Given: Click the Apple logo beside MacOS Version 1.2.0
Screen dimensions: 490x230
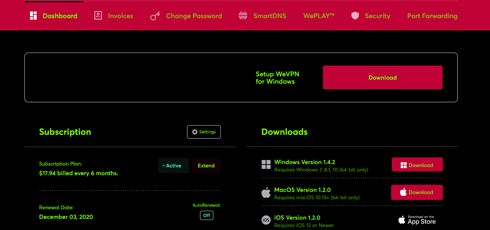Looking at the screenshot, I should pos(266,193).
